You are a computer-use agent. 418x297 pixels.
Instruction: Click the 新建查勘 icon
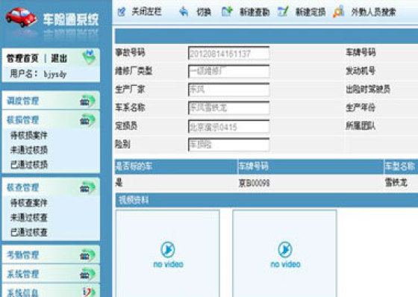(x=227, y=11)
